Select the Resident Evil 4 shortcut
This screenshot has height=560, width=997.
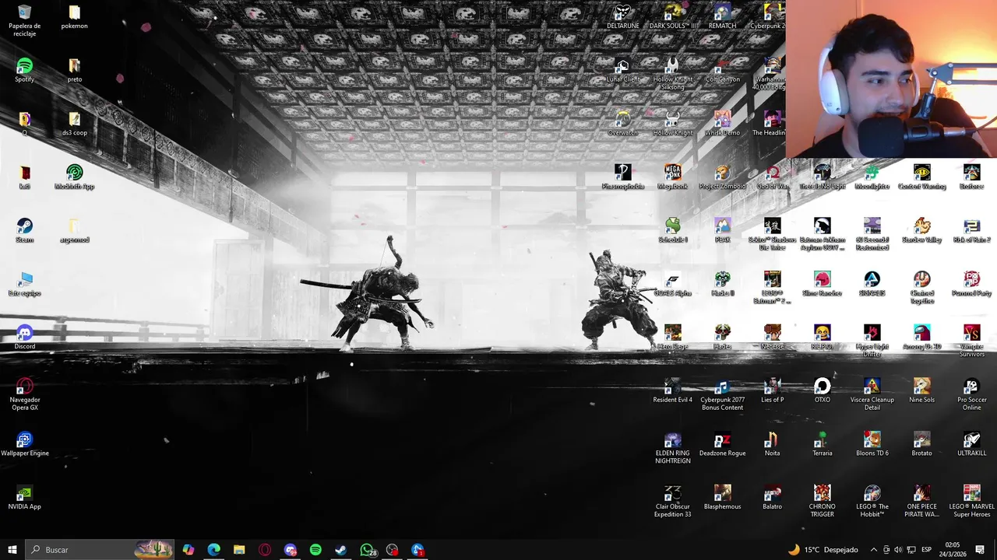tap(672, 391)
